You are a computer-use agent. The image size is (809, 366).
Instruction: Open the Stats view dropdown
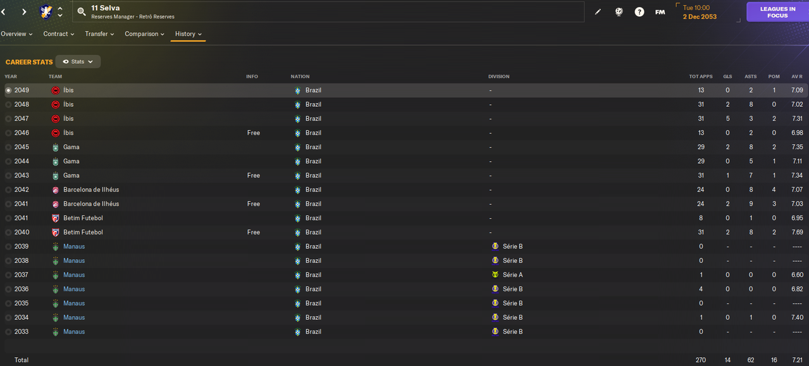[x=78, y=62]
